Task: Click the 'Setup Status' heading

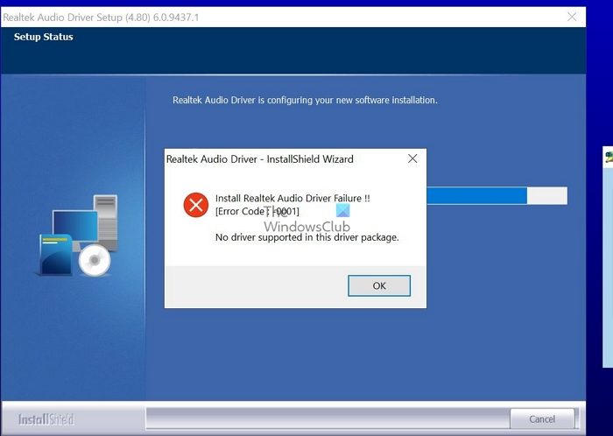Action: click(x=44, y=37)
